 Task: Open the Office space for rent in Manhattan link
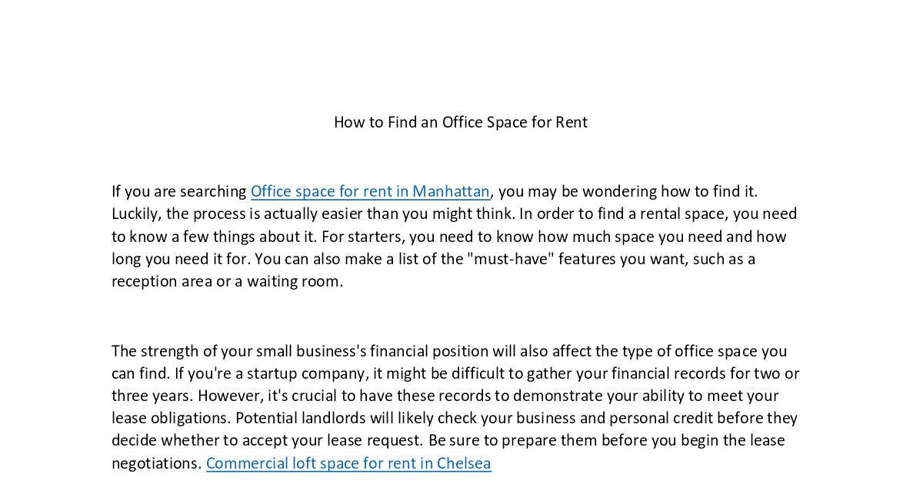pos(369,191)
